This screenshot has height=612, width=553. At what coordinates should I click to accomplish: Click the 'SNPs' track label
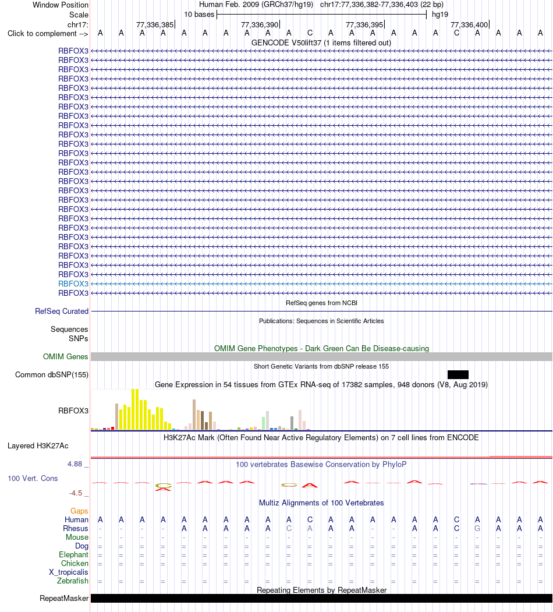(79, 339)
